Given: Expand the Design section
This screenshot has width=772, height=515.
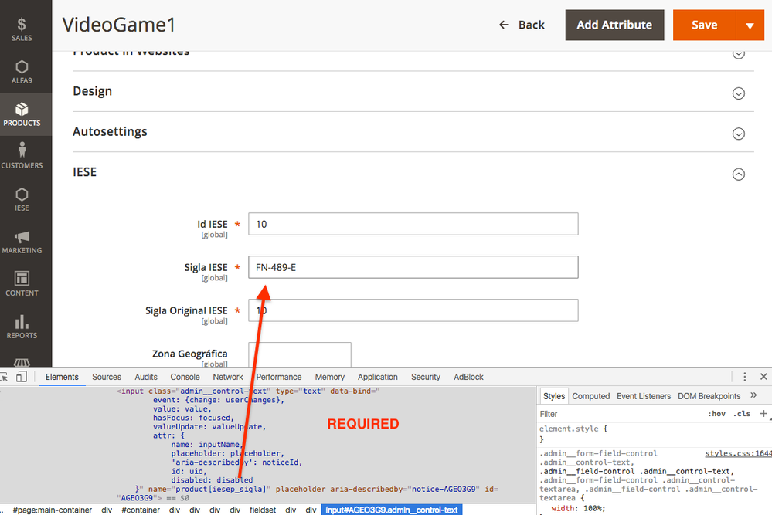Looking at the screenshot, I should click(738, 93).
